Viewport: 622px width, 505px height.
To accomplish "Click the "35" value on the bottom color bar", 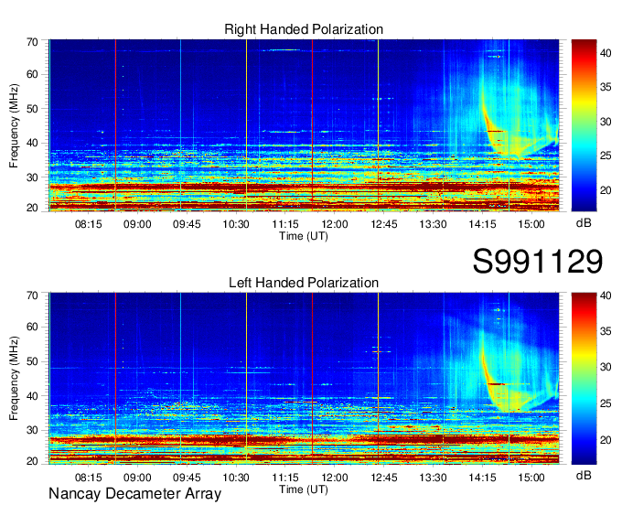I will (x=606, y=331).
